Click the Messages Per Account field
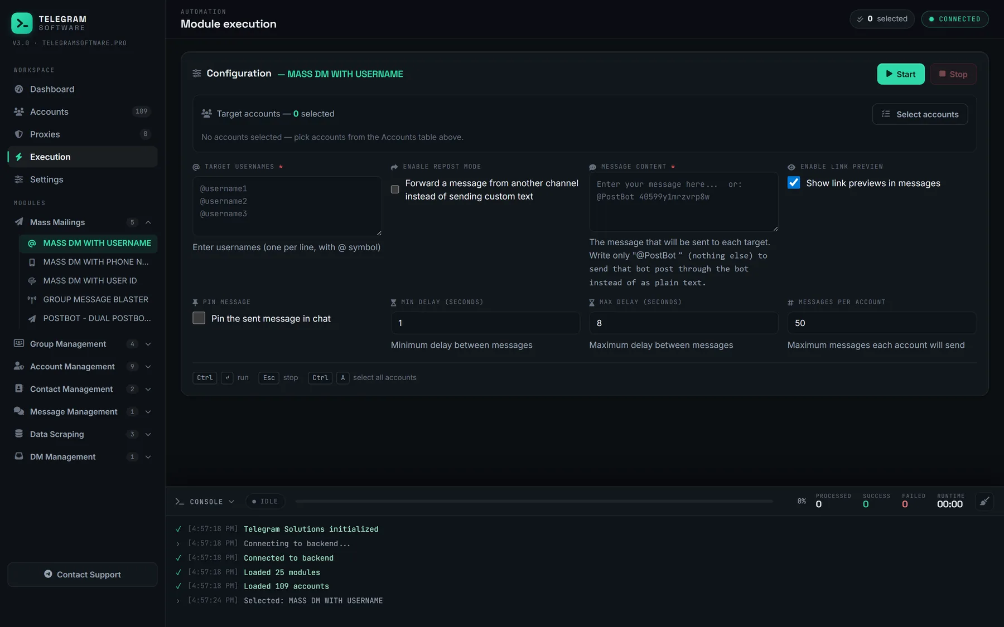Viewport: 1004px width, 627px height. click(882, 323)
